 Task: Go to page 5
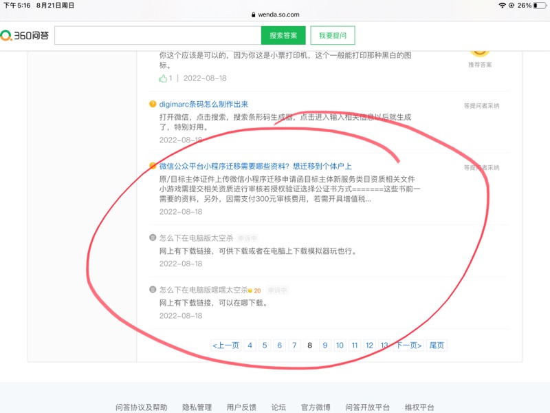265,346
